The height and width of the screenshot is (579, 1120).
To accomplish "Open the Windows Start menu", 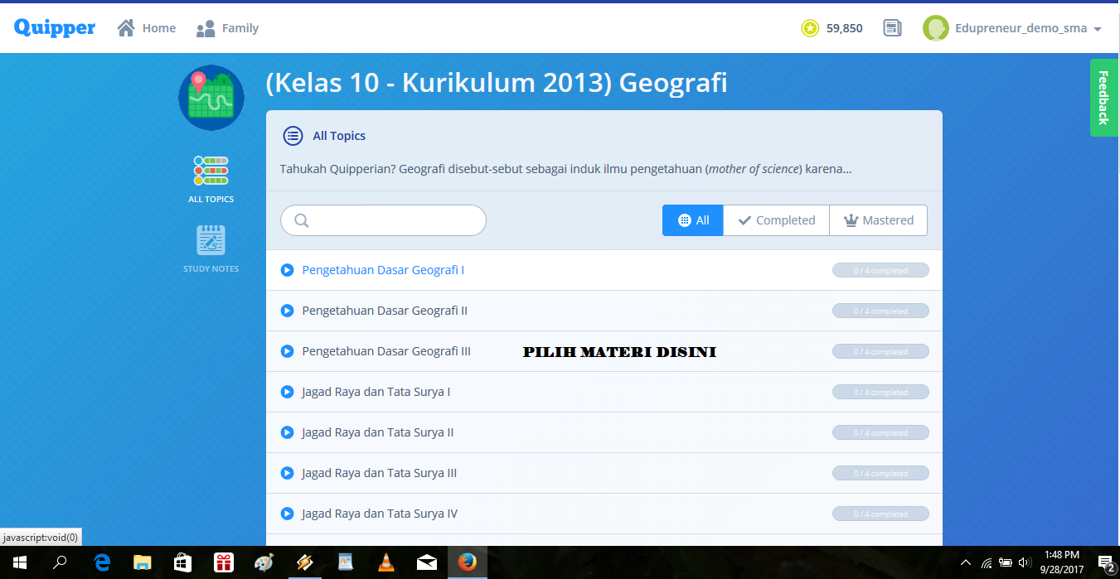I will point(17,562).
